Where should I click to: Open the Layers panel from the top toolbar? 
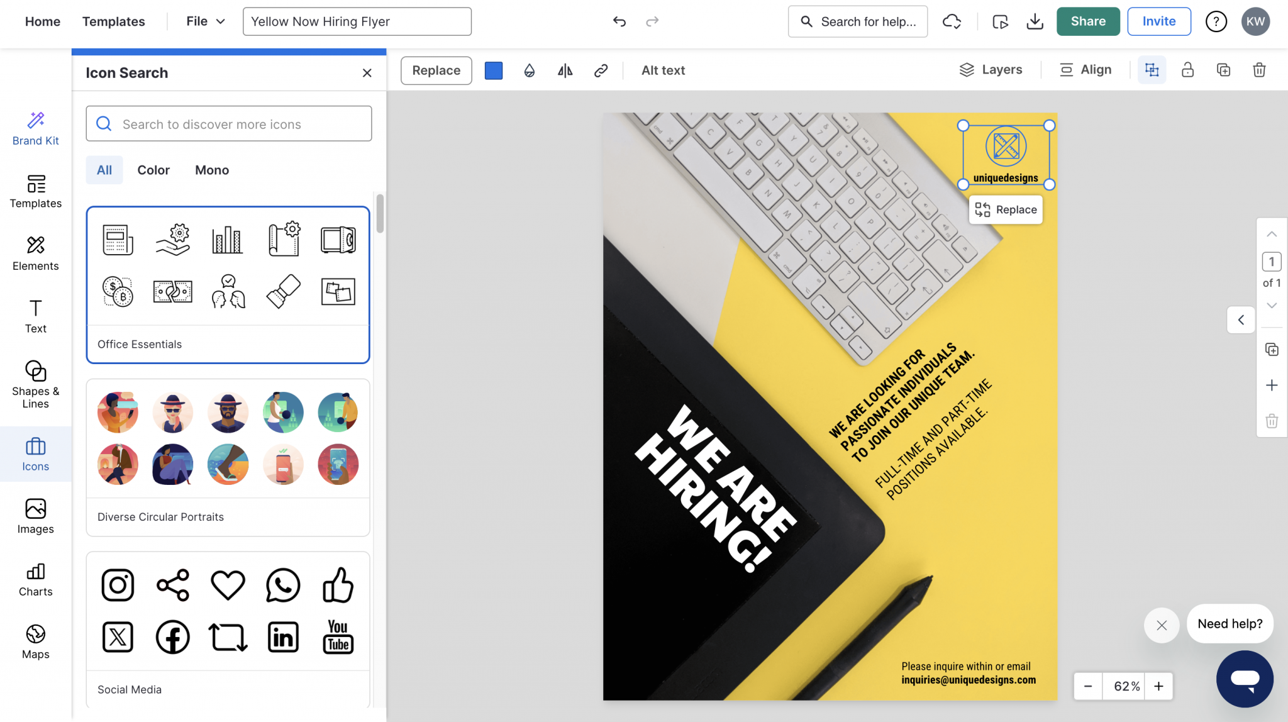[x=991, y=69]
